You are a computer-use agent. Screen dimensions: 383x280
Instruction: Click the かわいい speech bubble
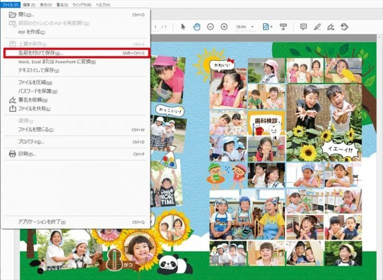[x=222, y=65]
